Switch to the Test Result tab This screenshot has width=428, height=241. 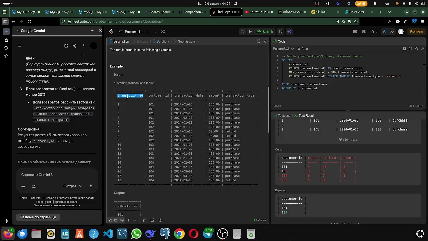[x=304, y=116]
